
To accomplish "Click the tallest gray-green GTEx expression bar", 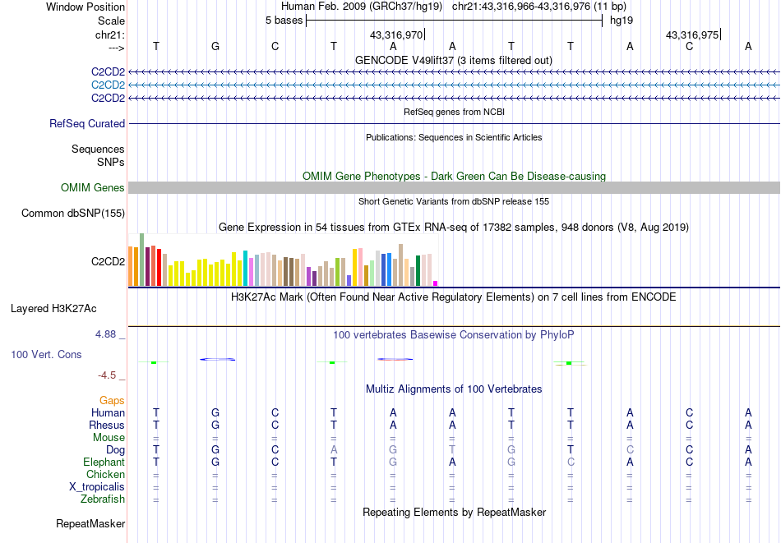I will coord(142,260).
